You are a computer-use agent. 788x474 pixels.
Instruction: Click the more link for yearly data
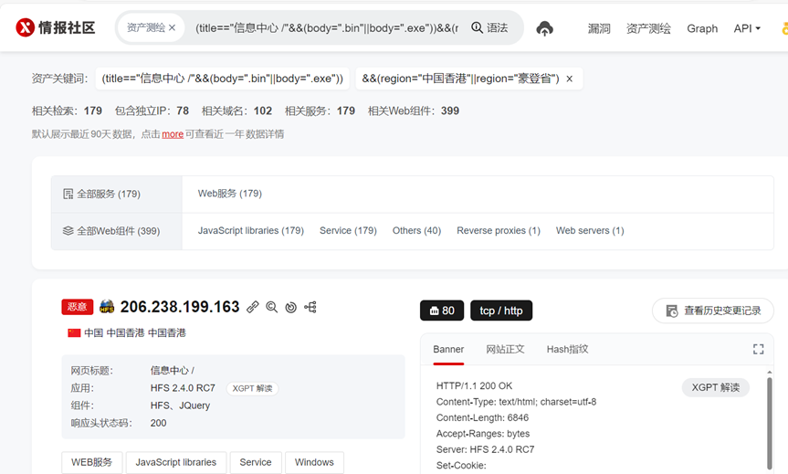tap(173, 134)
